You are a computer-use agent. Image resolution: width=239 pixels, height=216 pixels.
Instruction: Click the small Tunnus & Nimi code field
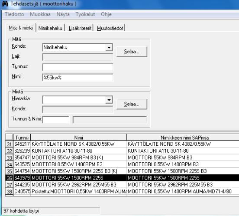(56, 120)
